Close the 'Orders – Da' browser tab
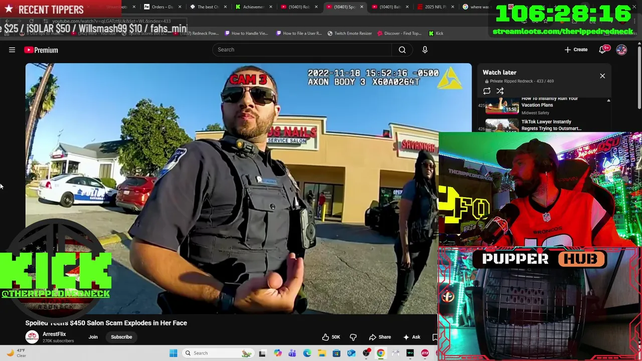Image resolution: width=642 pixels, height=361 pixels. (x=180, y=7)
